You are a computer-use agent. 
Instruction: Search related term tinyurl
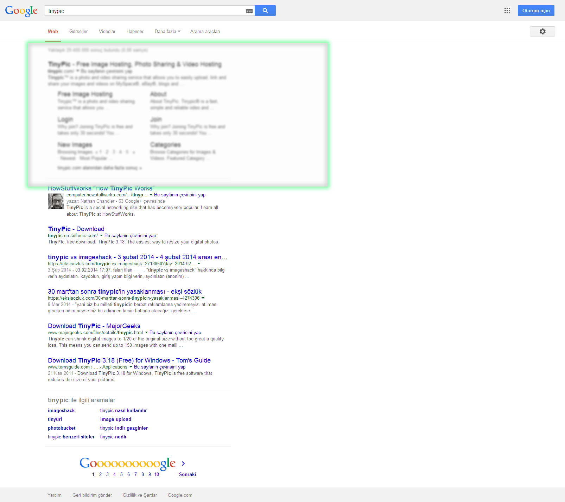[55, 419]
